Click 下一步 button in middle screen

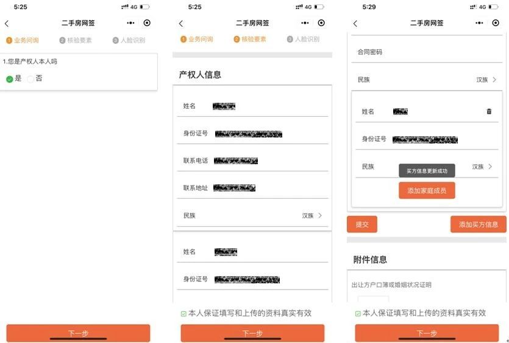[252, 333]
